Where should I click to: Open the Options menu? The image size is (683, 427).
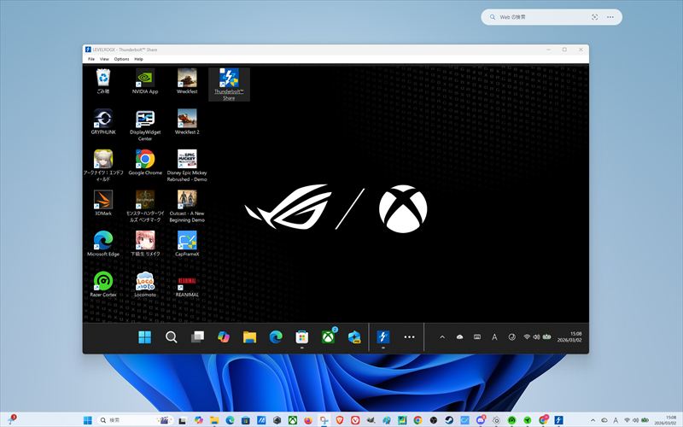(x=121, y=59)
